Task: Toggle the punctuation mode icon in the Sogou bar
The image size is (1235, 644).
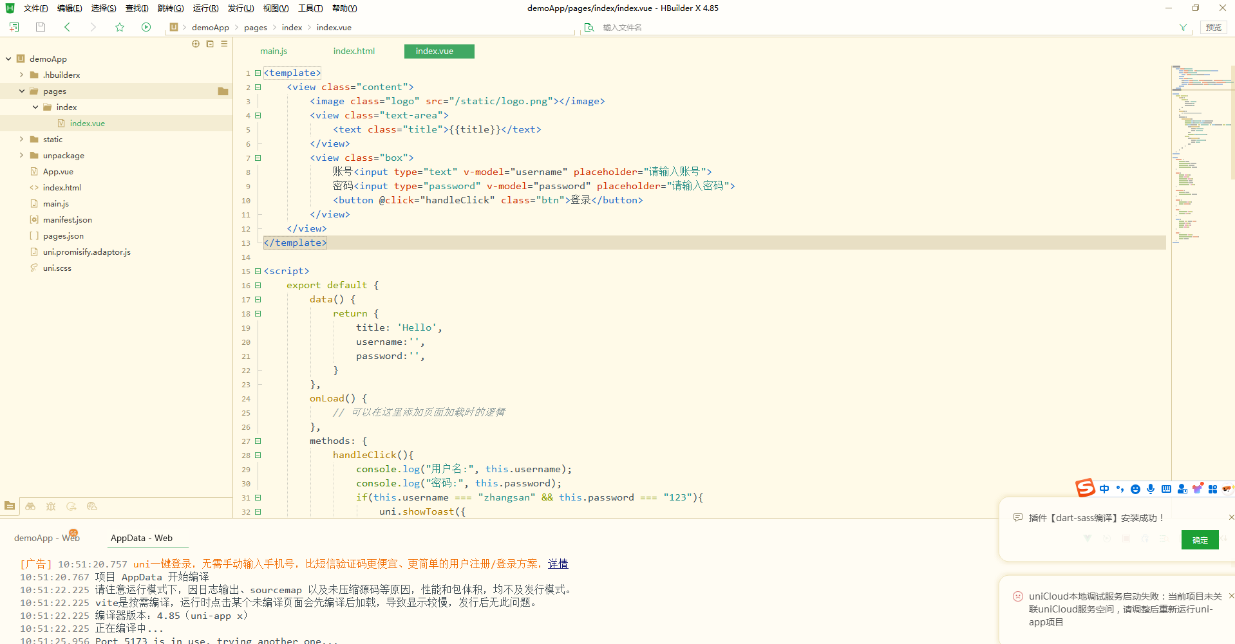Action: [x=1120, y=489]
